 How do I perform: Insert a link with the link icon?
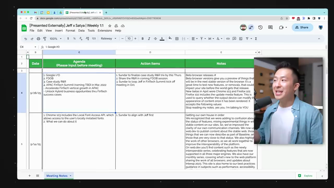[228, 39]
